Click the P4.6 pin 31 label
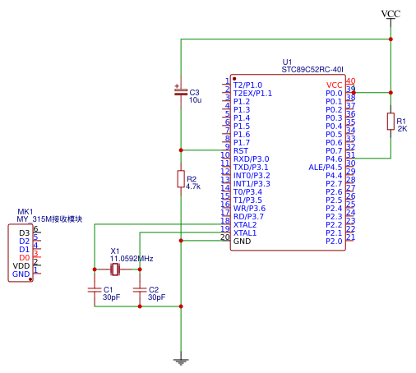This screenshot has width=416, height=373. (334, 159)
